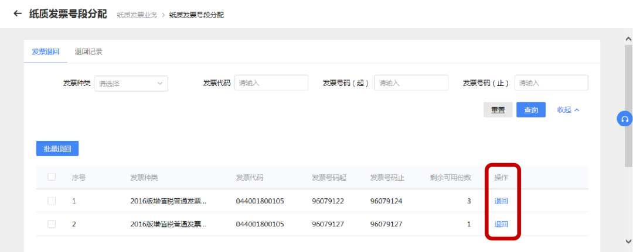
Task: Click the 批量退回 button
Action: tap(57, 149)
